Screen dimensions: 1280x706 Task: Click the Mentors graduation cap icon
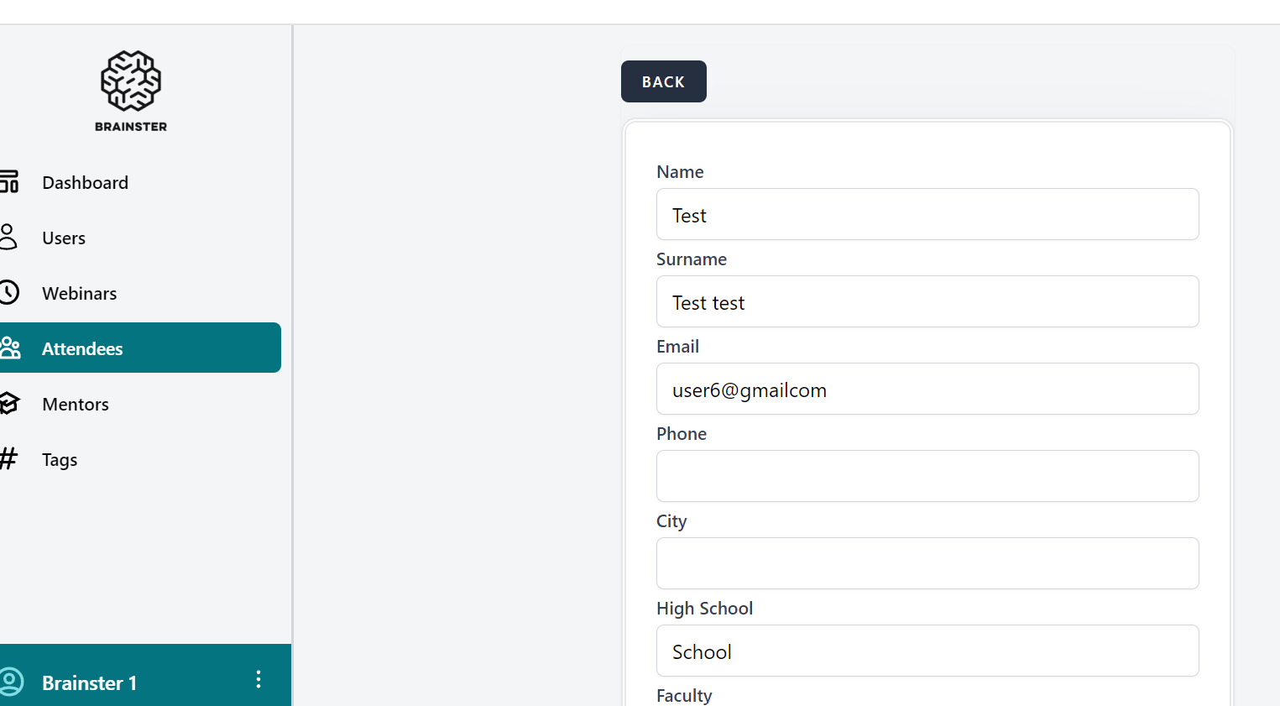tap(9, 404)
